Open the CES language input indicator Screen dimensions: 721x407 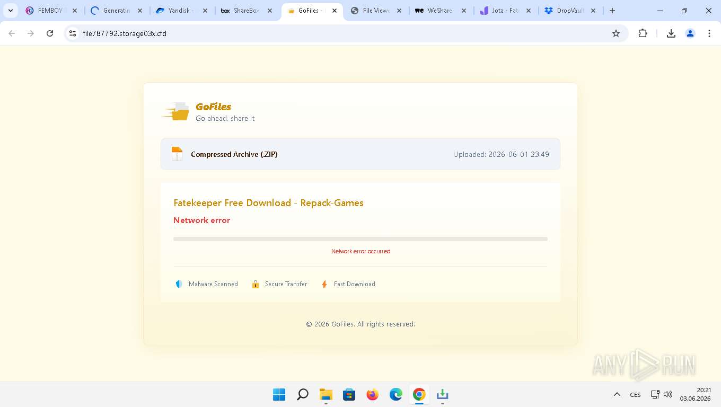(x=635, y=394)
